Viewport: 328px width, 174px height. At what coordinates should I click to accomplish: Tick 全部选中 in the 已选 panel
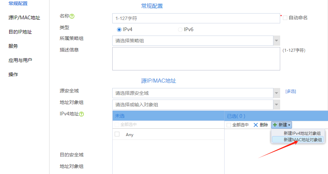pos(229,125)
